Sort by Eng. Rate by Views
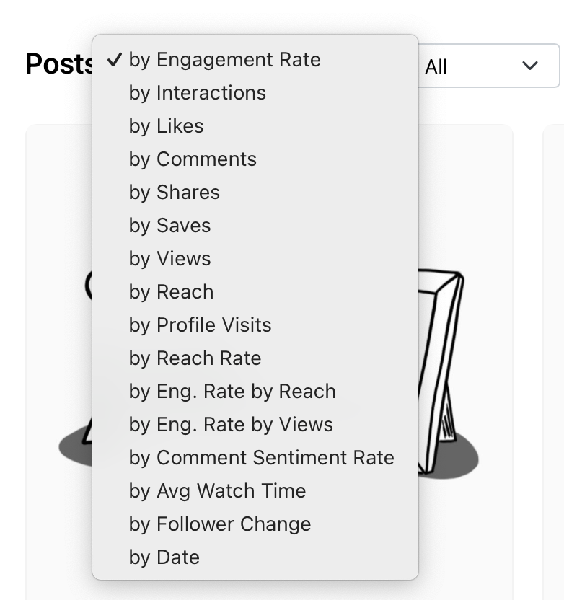The height and width of the screenshot is (600, 564). coord(231,425)
